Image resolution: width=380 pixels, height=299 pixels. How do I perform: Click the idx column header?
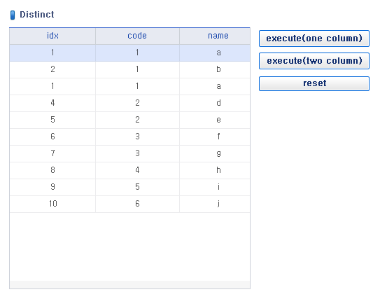(52, 36)
